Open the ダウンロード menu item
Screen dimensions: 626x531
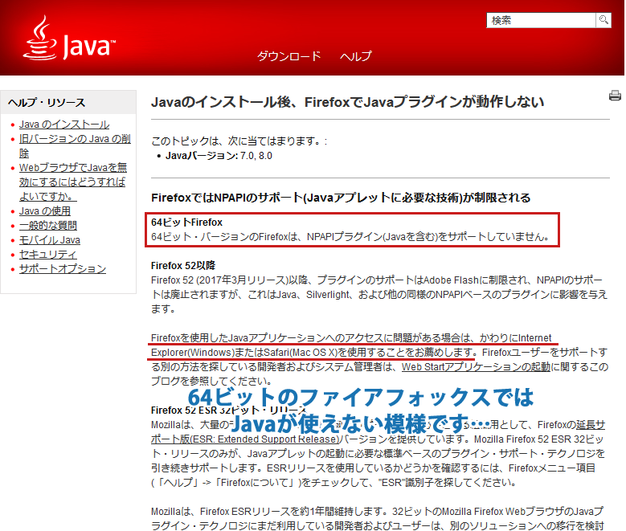[288, 56]
